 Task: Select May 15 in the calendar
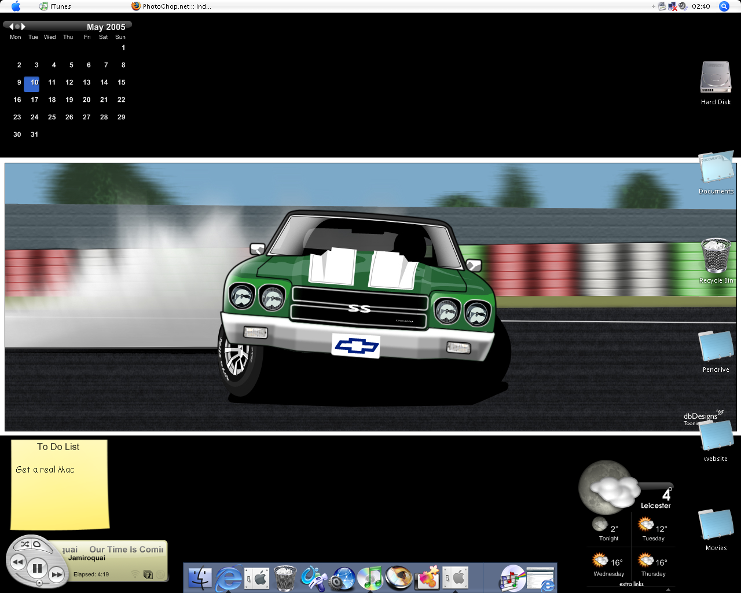click(122, 82)
